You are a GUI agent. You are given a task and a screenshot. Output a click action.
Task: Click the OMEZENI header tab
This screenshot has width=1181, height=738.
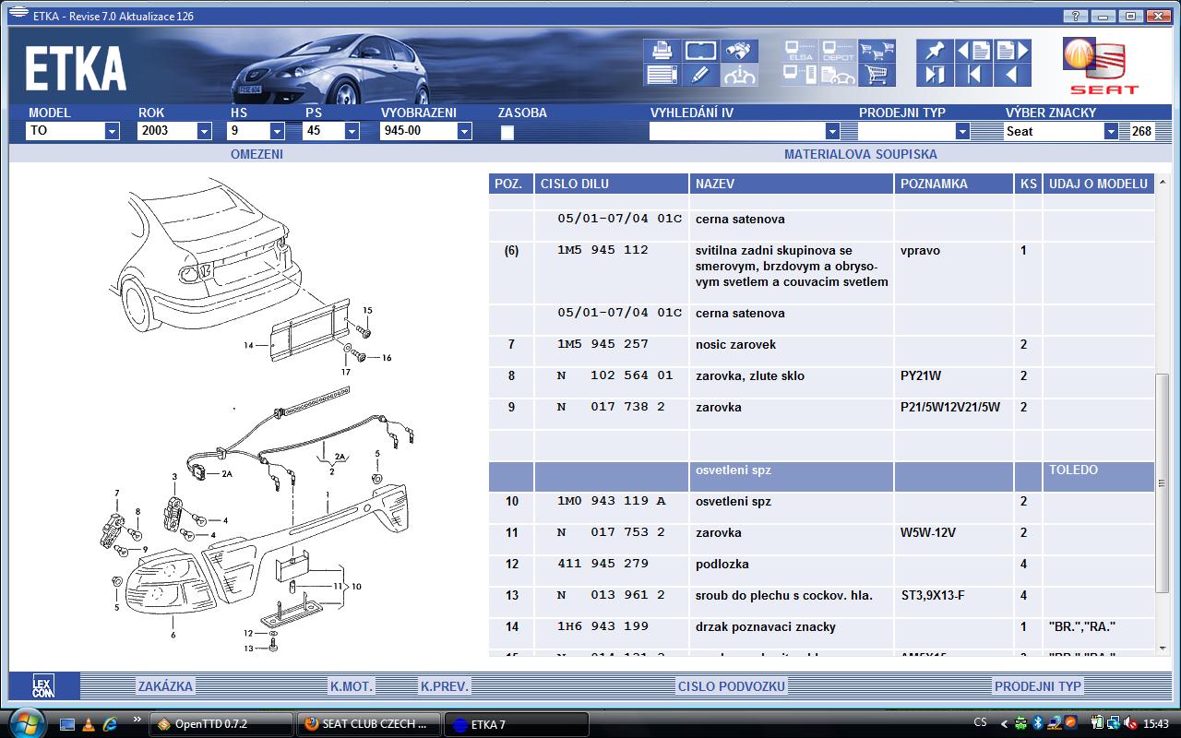click(256, 154)
